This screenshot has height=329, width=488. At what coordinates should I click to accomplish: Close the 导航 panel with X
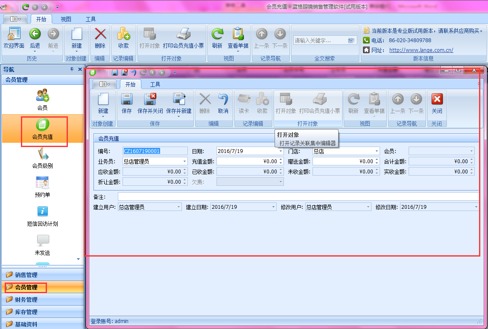tap(80, 69)
